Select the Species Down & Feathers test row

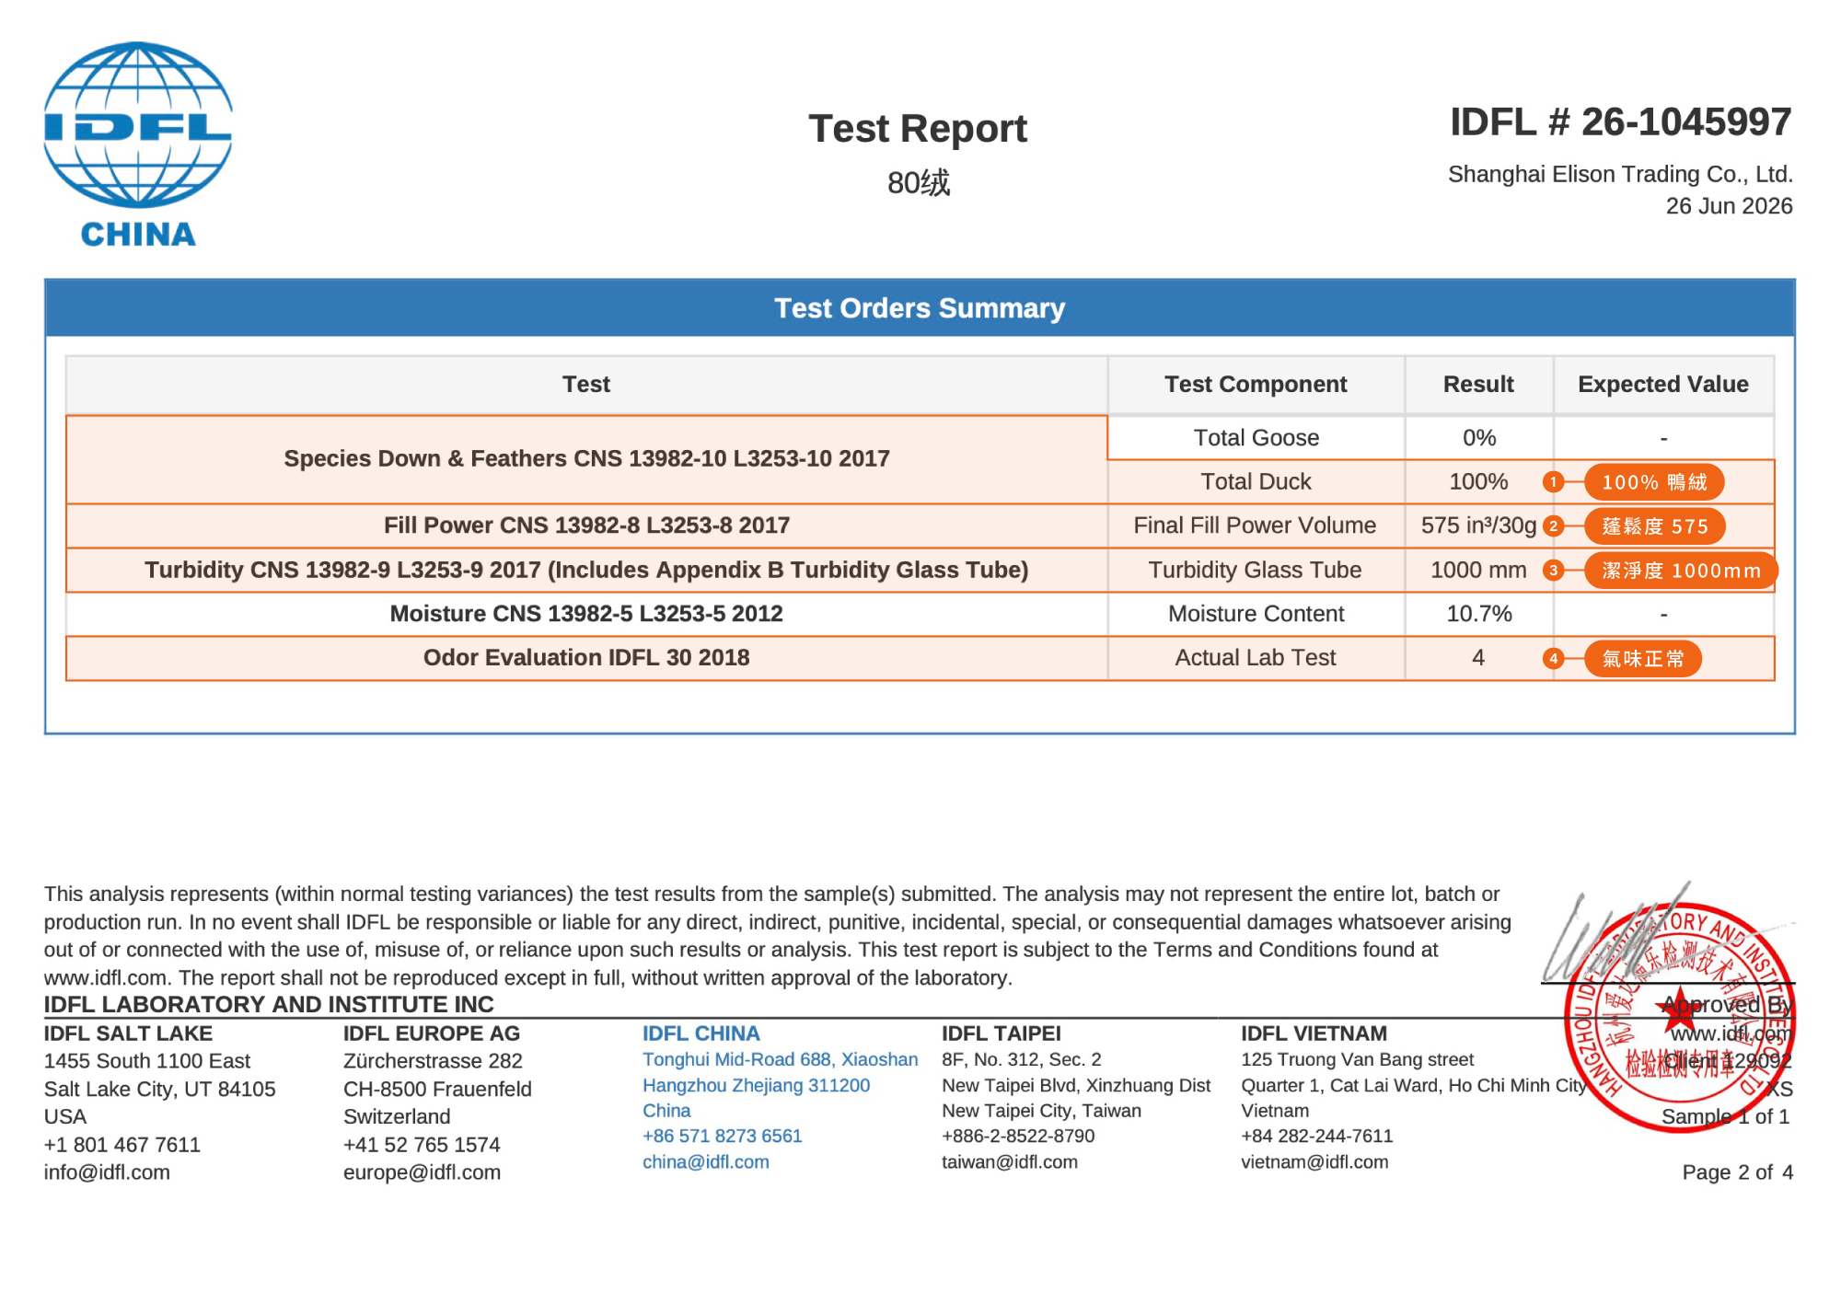click(586, 458)
